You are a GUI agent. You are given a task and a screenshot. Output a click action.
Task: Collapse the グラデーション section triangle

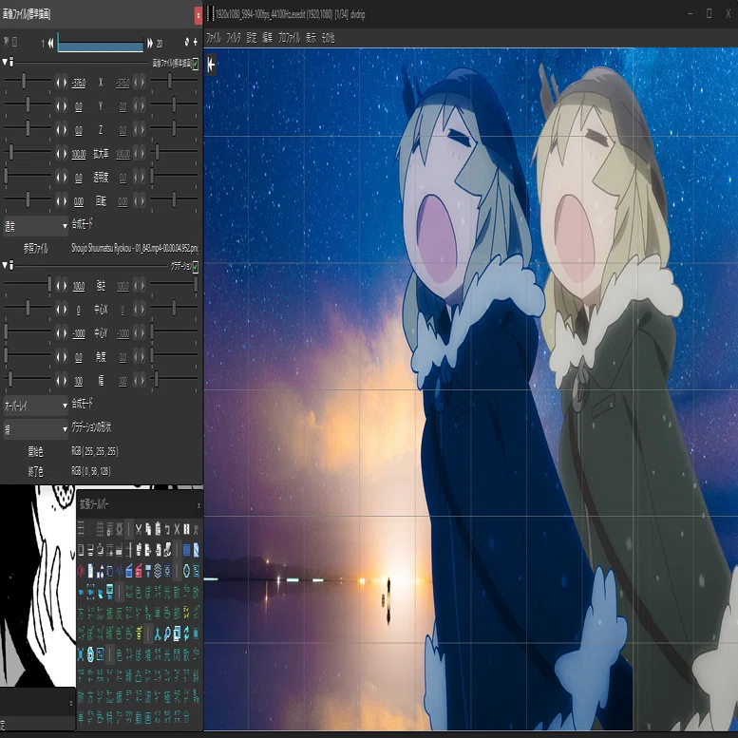point(5,265)
